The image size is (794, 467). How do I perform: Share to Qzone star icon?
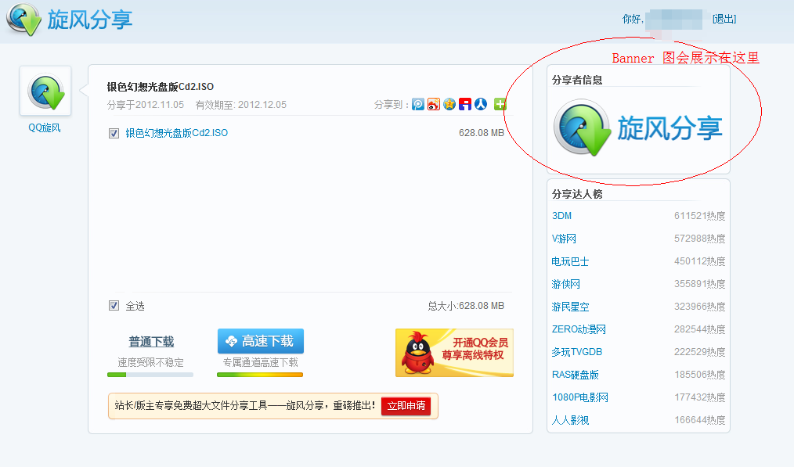[449, 104]
